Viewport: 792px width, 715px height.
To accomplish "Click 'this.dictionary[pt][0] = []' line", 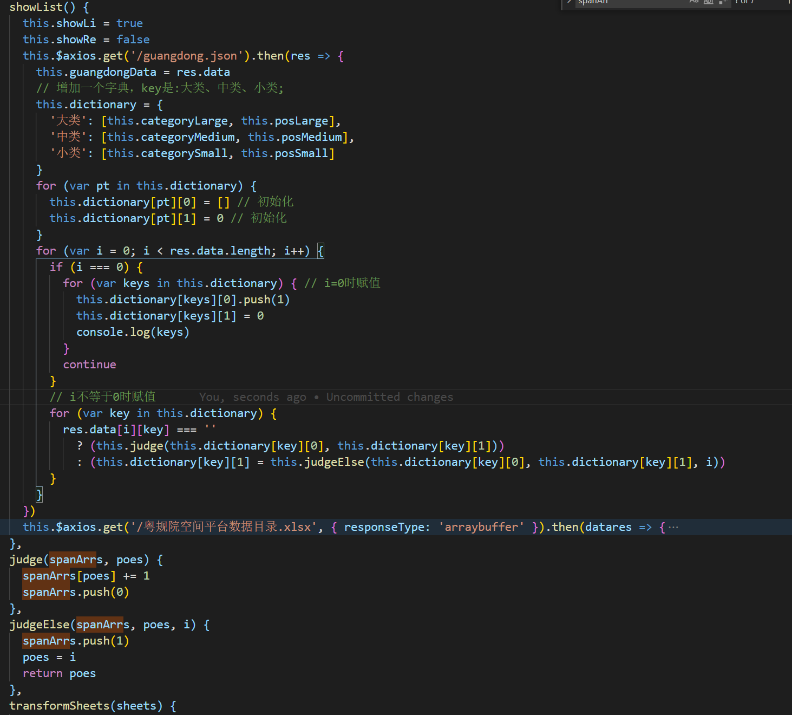I will click(x=140, y=202).
